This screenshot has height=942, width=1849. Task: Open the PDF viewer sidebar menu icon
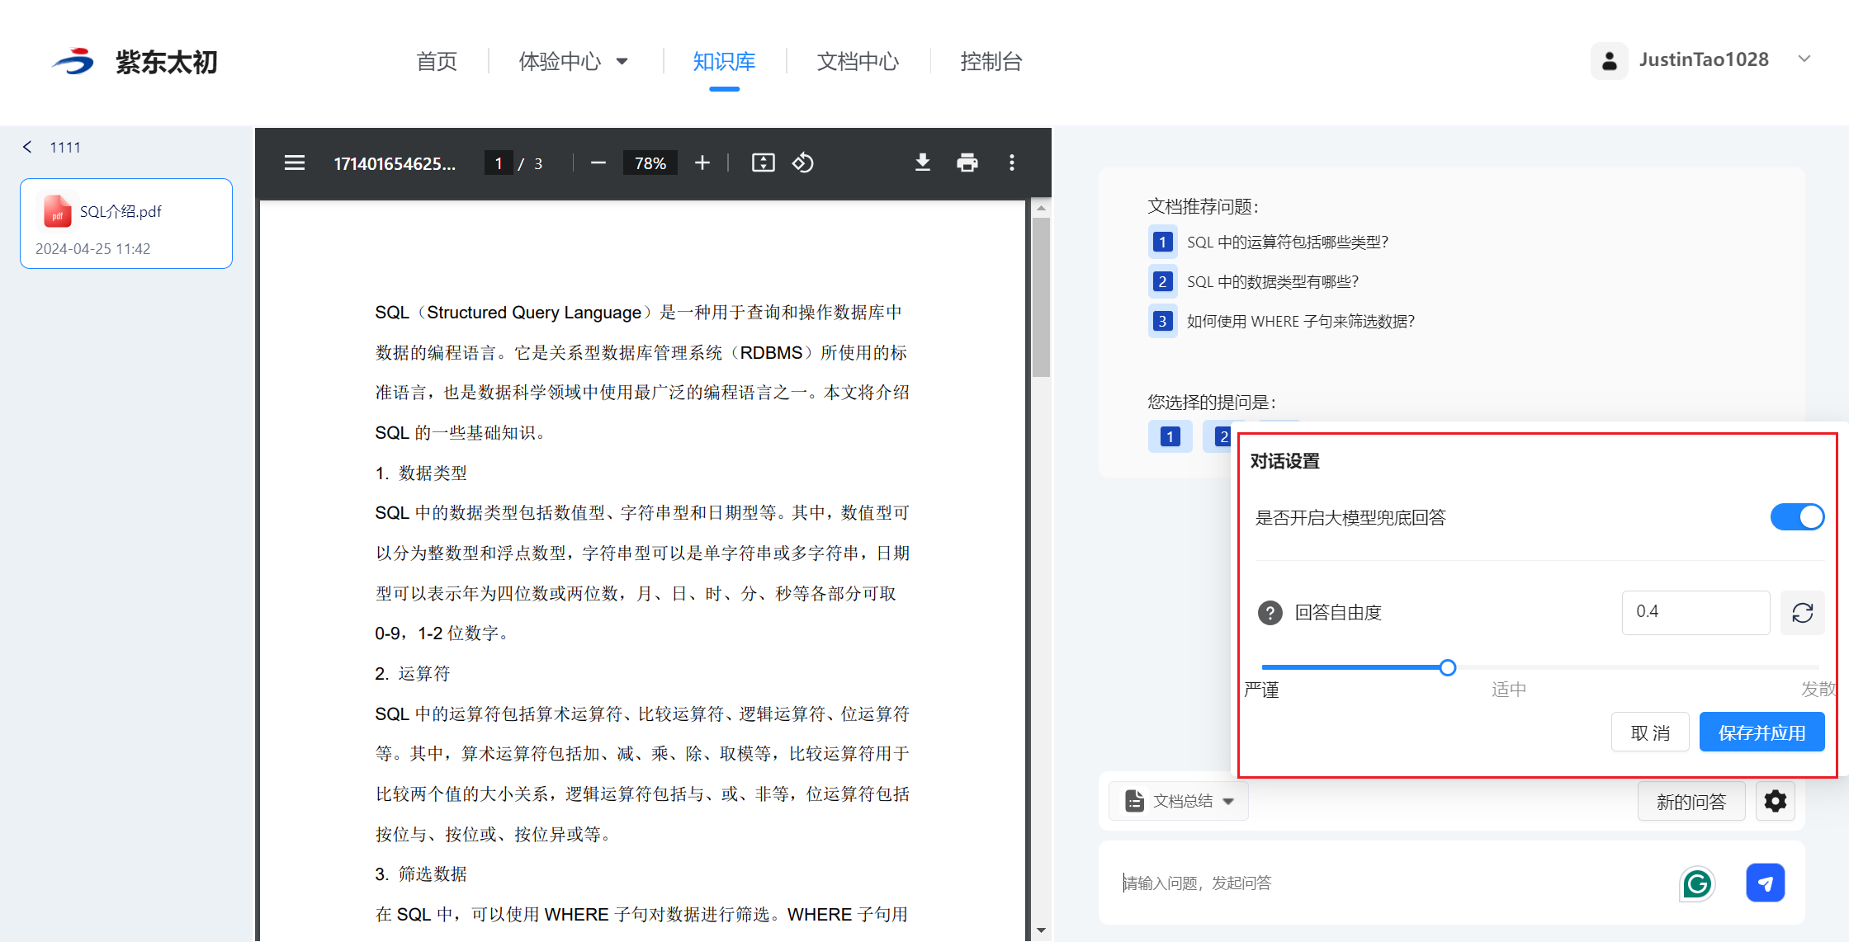coord(294,163)
